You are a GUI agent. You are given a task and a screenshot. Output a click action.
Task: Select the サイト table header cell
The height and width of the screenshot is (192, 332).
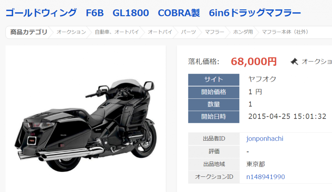pyautogui.click(x=214, y=80)
